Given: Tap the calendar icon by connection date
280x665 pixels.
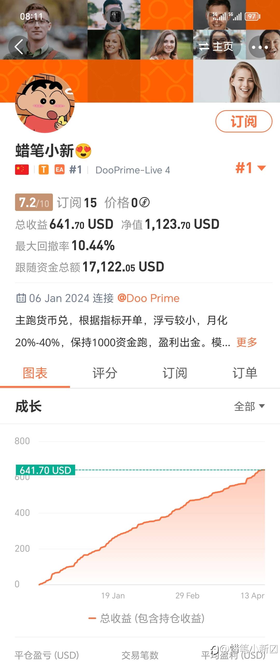Looking at the screenshot, I should coord(21,298).
